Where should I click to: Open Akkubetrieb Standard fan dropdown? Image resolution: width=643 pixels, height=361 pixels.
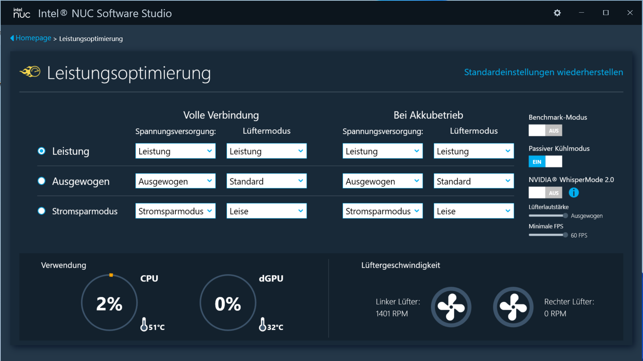tap(474, 181)
